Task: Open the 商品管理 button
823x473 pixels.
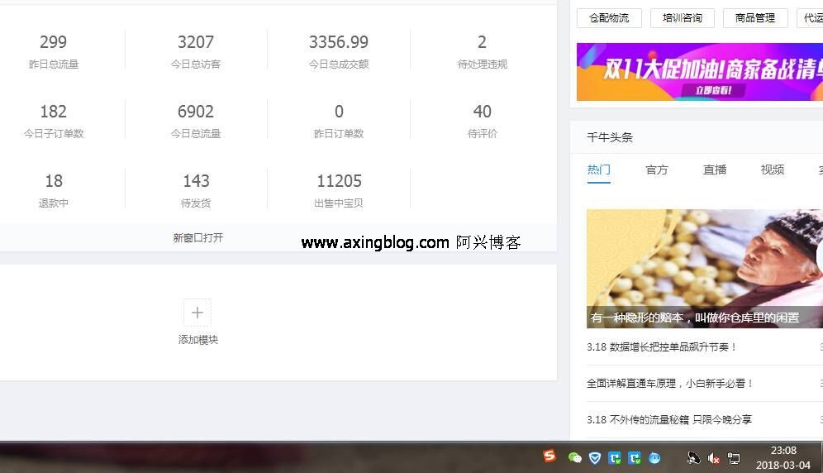Action: pos(755,18)
